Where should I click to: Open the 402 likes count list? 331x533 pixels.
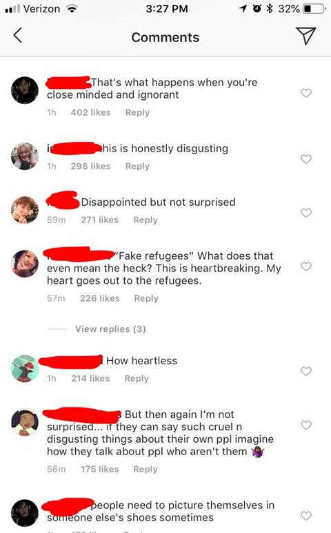pyautogui.click(x=90, y=112)
